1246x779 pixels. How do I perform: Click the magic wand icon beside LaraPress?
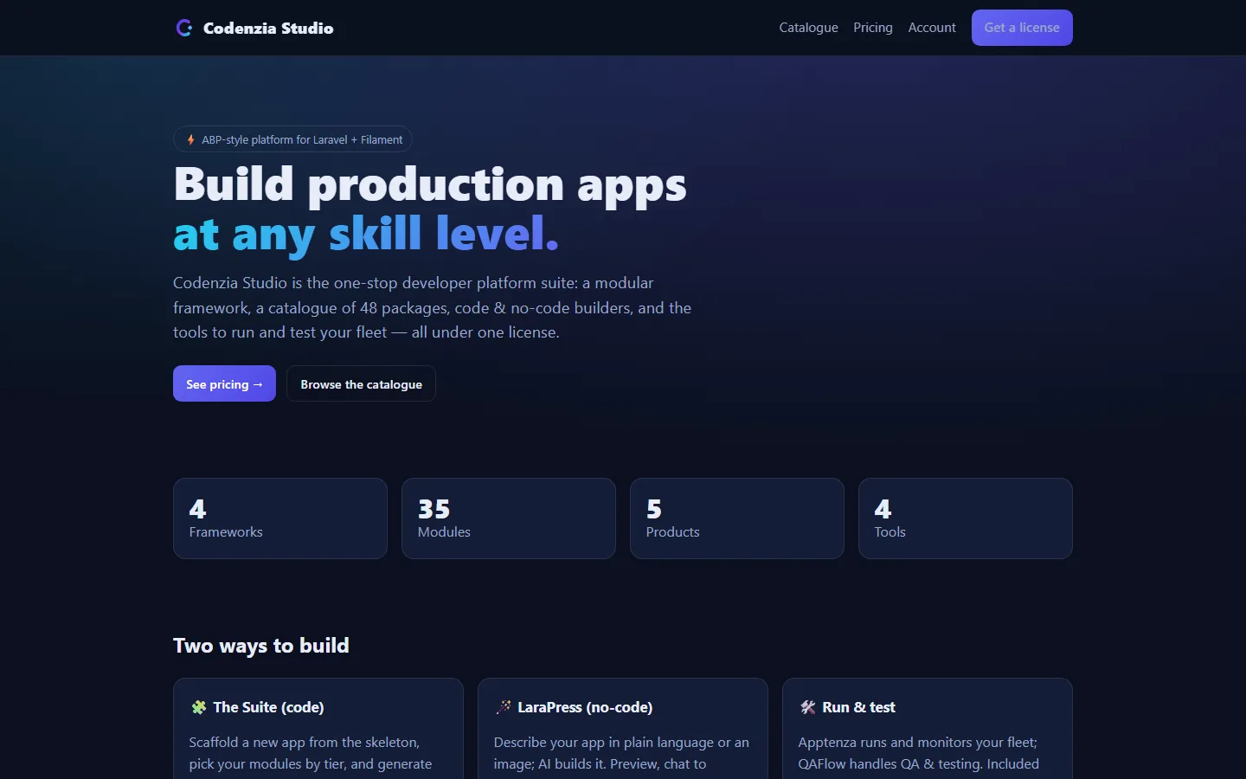point(504,707)
